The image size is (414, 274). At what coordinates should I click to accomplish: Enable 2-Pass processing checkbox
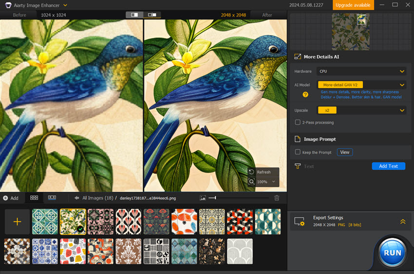(298, 122)
